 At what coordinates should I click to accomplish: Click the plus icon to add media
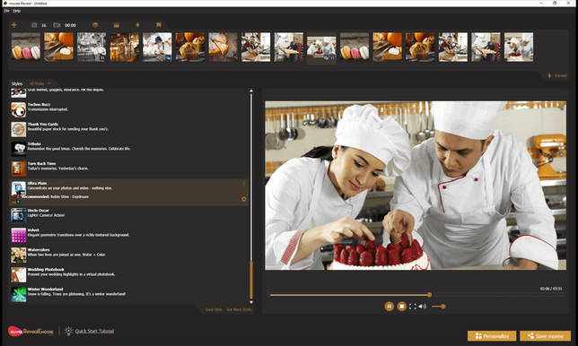click(14, 25)
